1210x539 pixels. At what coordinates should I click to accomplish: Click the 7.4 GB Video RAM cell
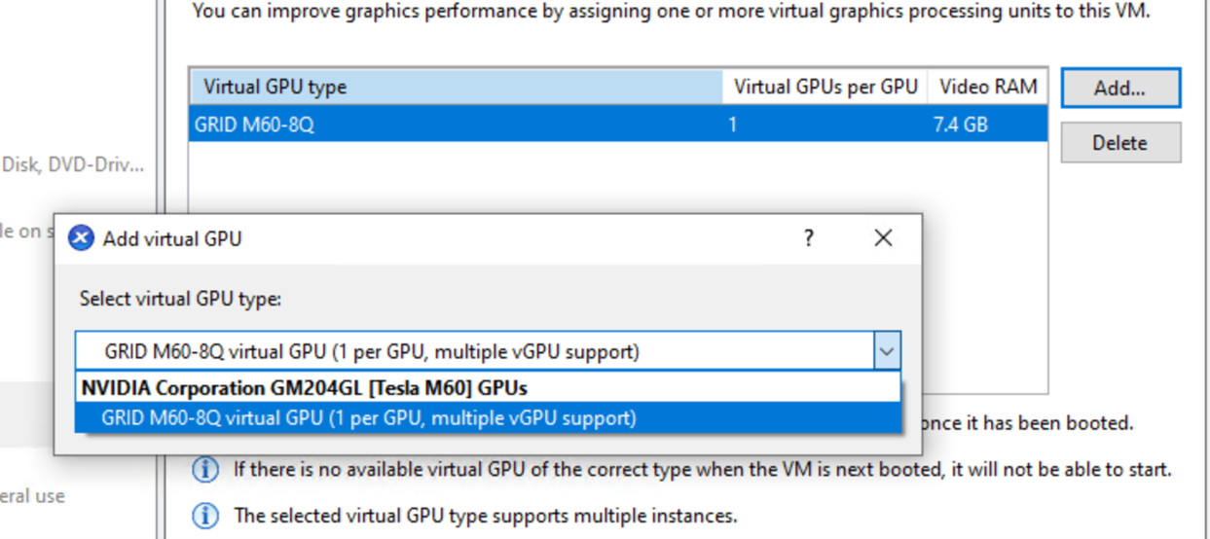961,125
